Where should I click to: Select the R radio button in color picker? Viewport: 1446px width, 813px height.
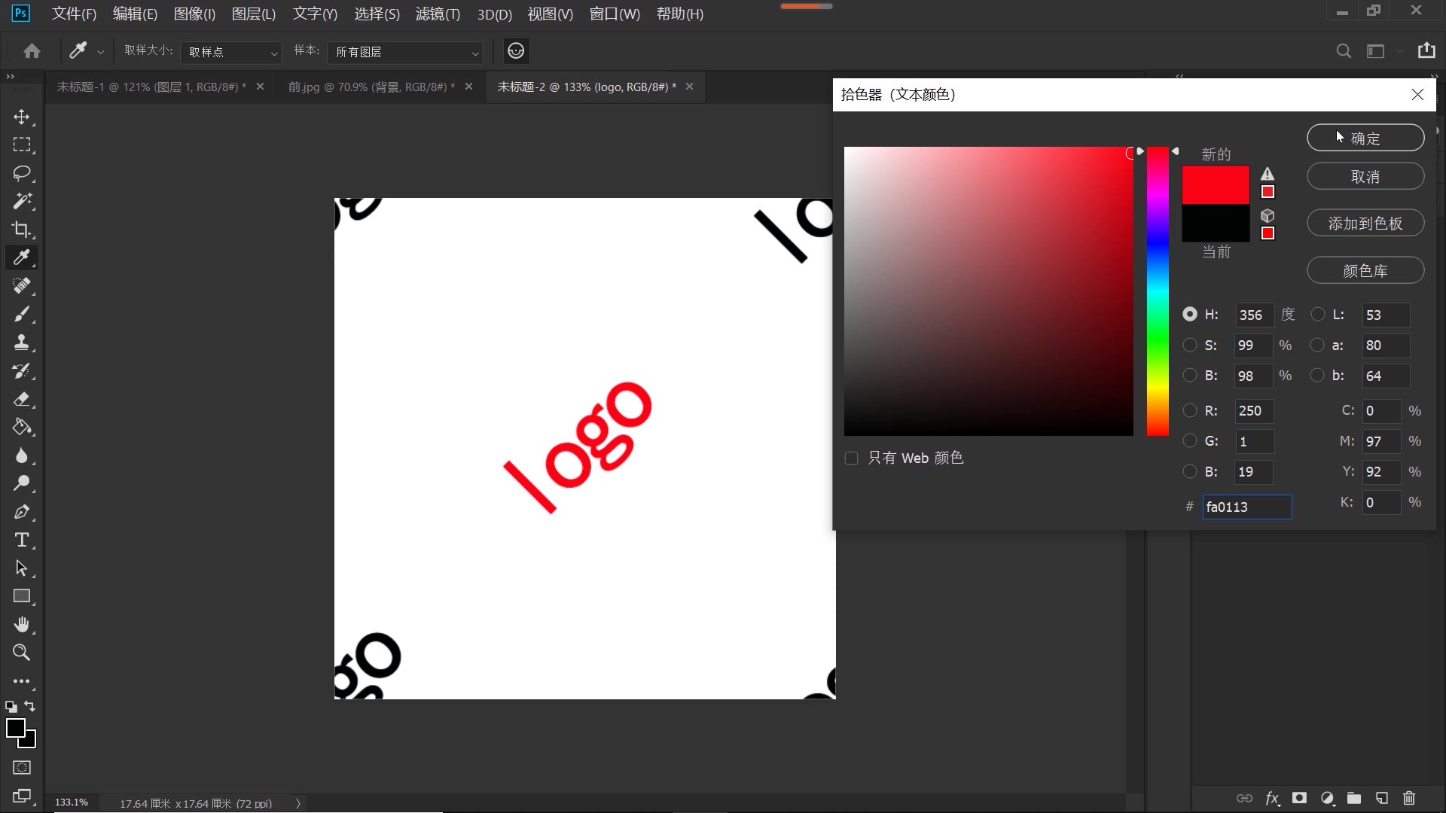[x=1190, y=411]
